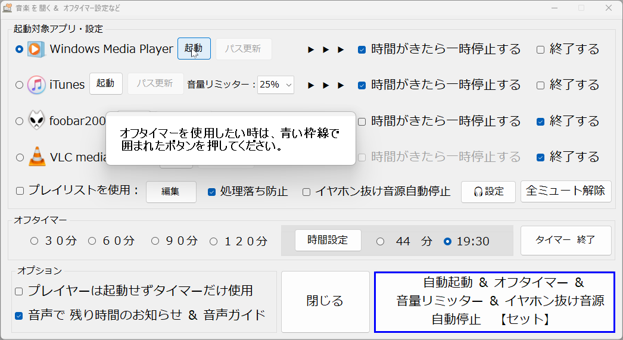Click the arrow triplet in the iTunes row
The image size is (623, 340).
326,85
